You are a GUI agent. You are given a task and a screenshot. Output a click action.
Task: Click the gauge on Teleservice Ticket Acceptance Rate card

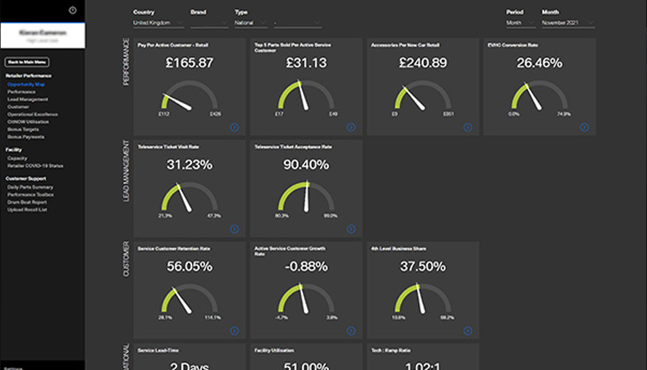click(306, 197)
